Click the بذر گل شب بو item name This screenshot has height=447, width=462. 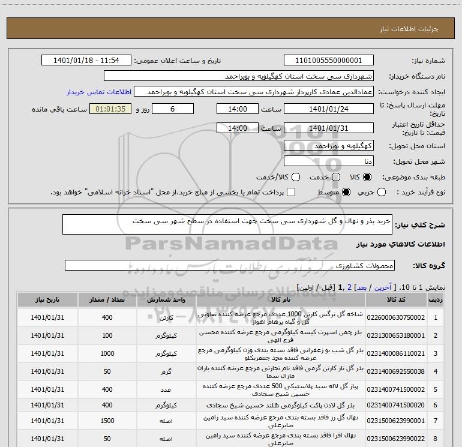[x=281, y=354]
